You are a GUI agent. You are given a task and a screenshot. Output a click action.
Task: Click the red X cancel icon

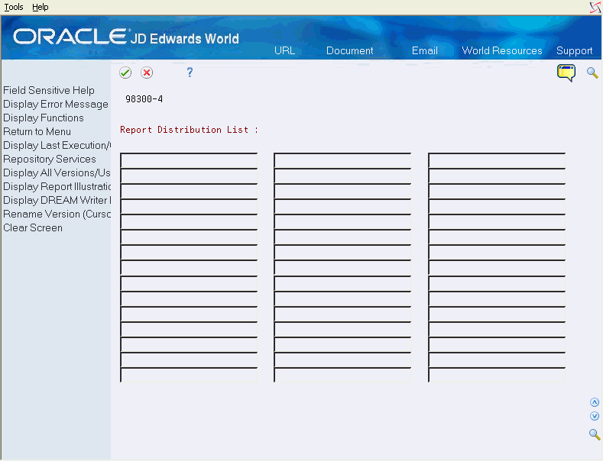coord(147,73)
